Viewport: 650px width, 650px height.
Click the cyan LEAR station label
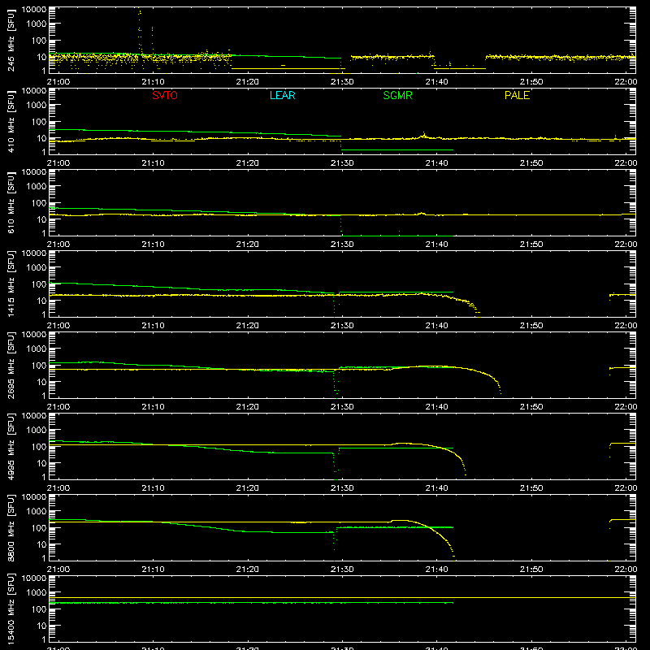coord(282,95)
